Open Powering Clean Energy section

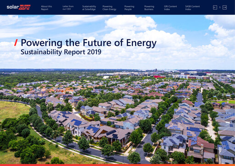point(109,8)
